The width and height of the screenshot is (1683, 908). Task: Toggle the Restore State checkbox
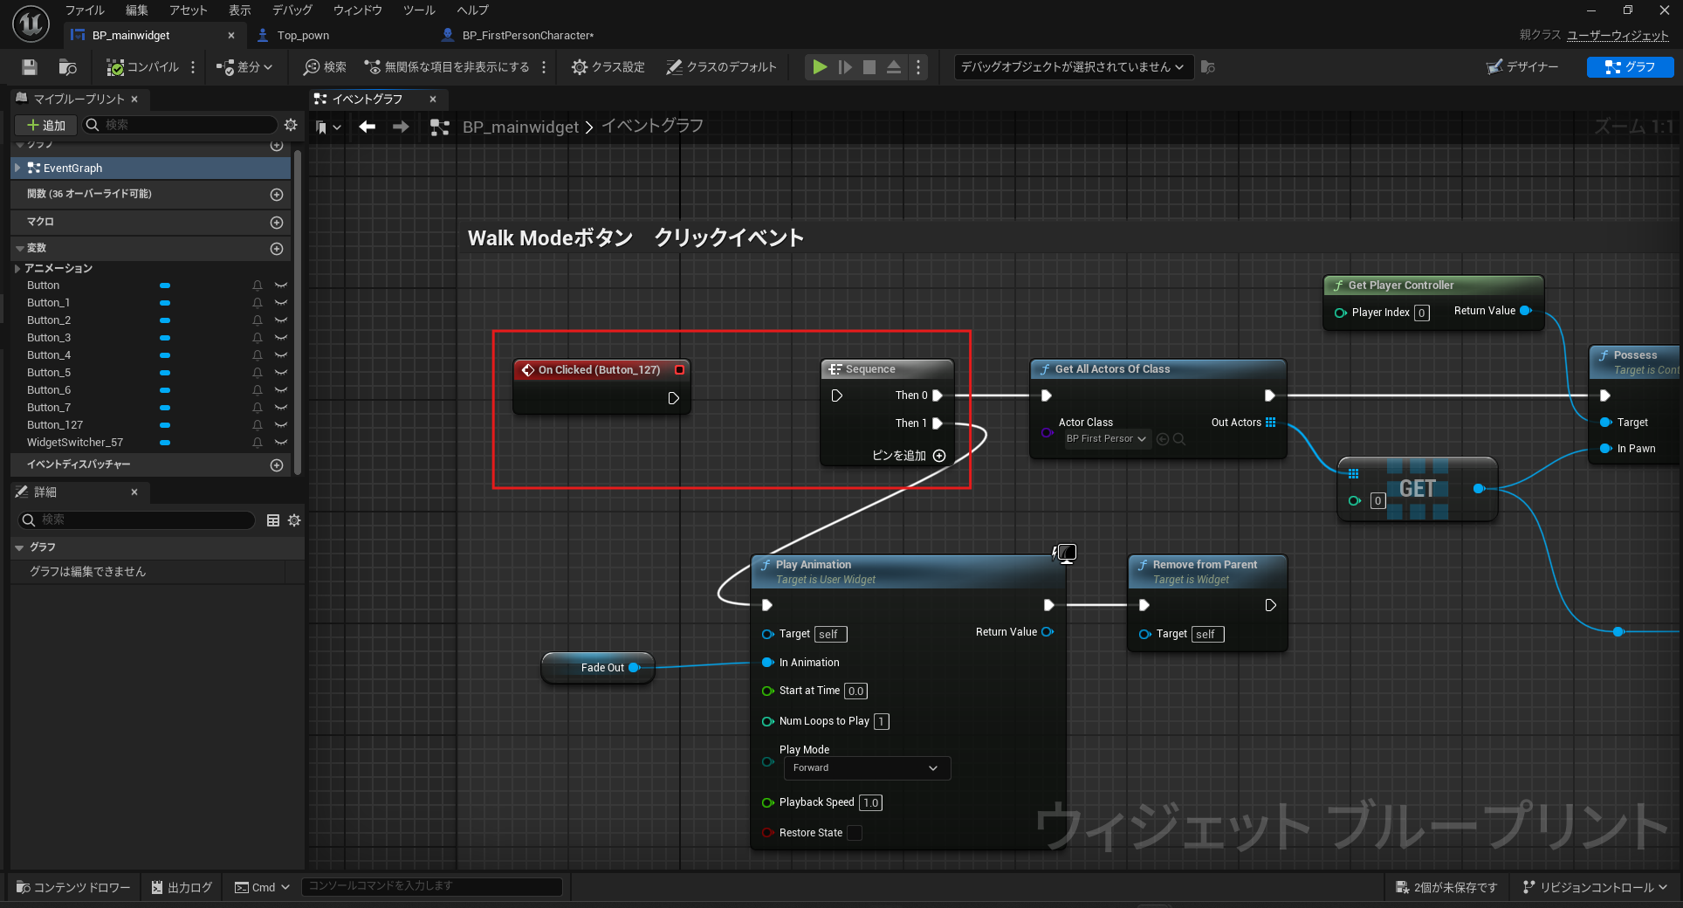pos(855,833)
